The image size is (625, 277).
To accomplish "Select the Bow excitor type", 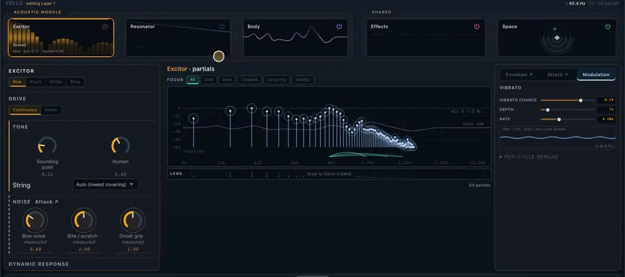I will (17, 82).
